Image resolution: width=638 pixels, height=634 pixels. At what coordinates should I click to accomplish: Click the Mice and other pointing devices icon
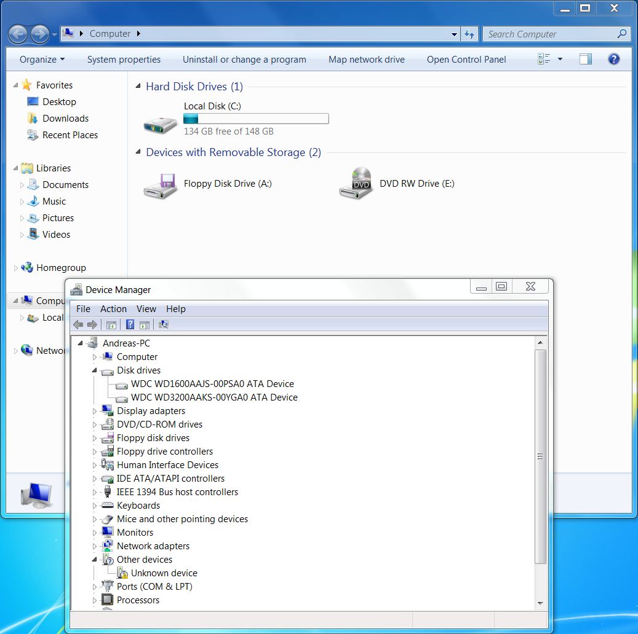coord(108,519)
